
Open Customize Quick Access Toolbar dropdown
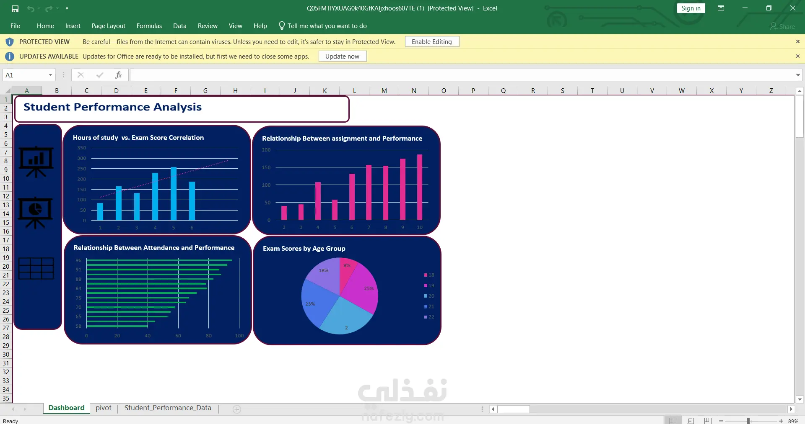pyautogui.click(x=67, y=8)
